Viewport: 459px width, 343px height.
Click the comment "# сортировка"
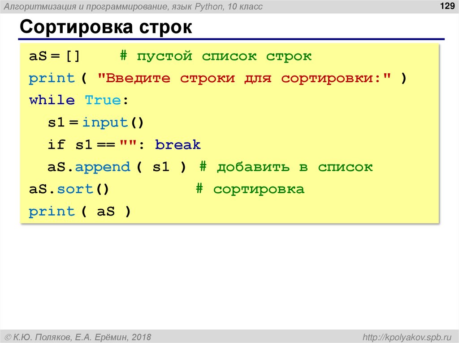pyautogui.click(x=250, y=189)
